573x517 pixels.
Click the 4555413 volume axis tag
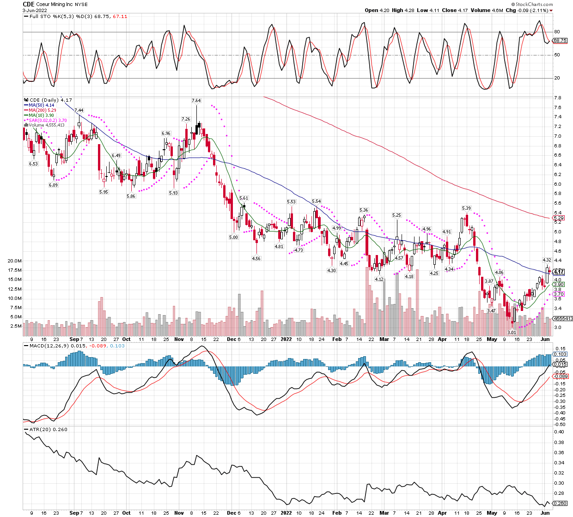(563, 318)
